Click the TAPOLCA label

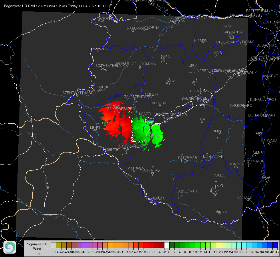click(158, 103)
